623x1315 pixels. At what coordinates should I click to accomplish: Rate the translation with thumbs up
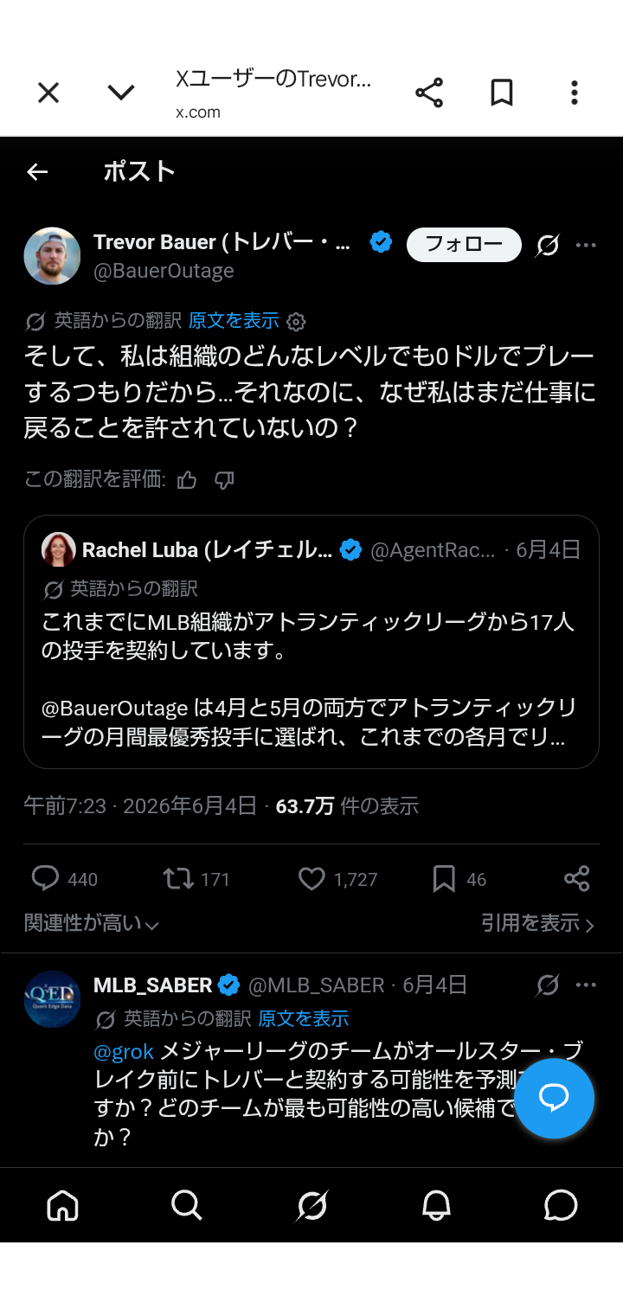[187, 479]
